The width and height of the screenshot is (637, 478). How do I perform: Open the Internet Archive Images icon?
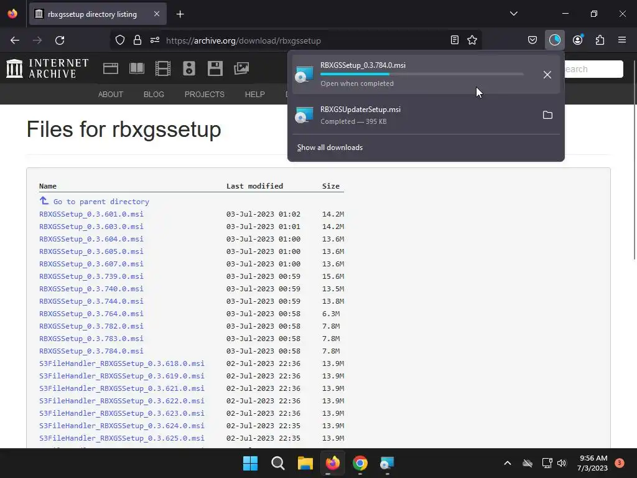coord(241,68)
